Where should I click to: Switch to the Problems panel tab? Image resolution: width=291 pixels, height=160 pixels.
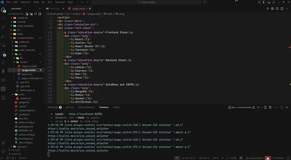pyautogui.click(x=53, y=108)
